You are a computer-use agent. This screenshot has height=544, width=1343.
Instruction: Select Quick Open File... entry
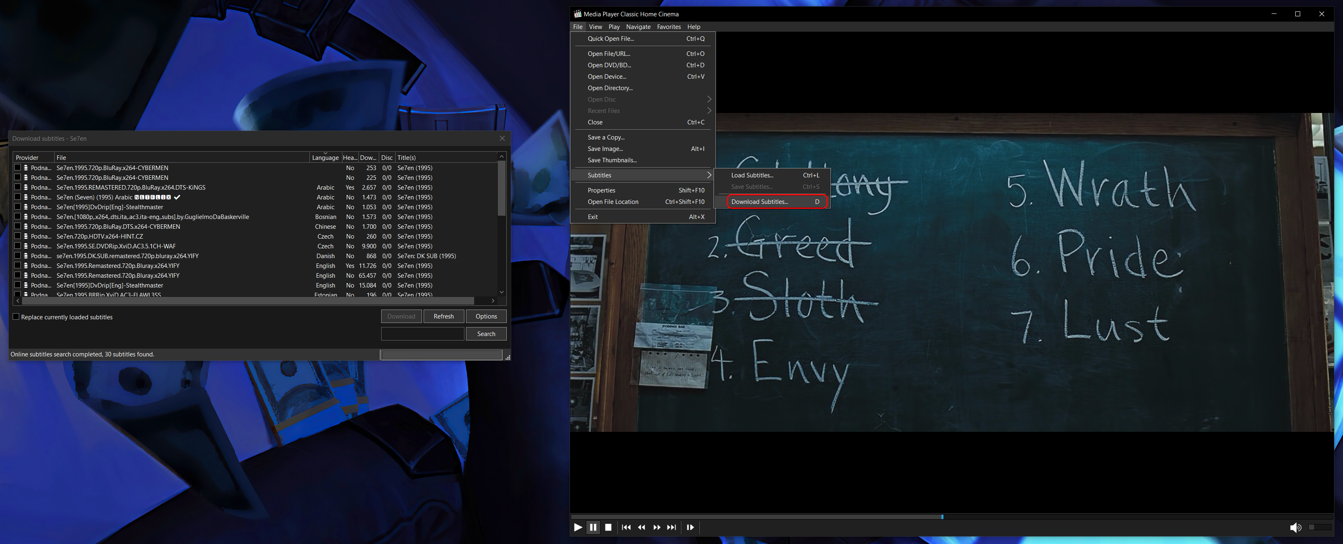coord(643,39)
